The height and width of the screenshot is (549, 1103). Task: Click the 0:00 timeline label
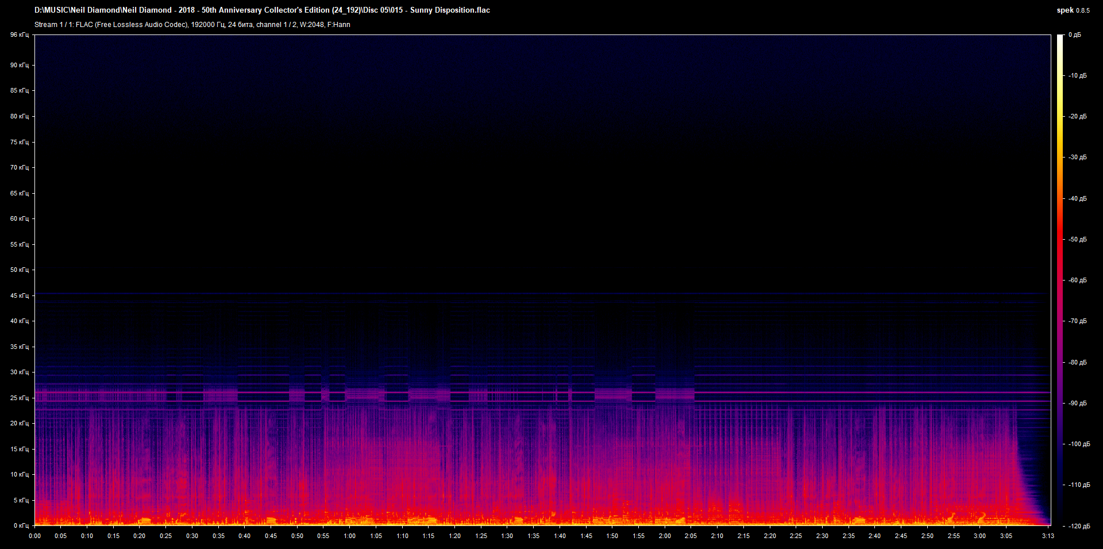tap(35, 535)
